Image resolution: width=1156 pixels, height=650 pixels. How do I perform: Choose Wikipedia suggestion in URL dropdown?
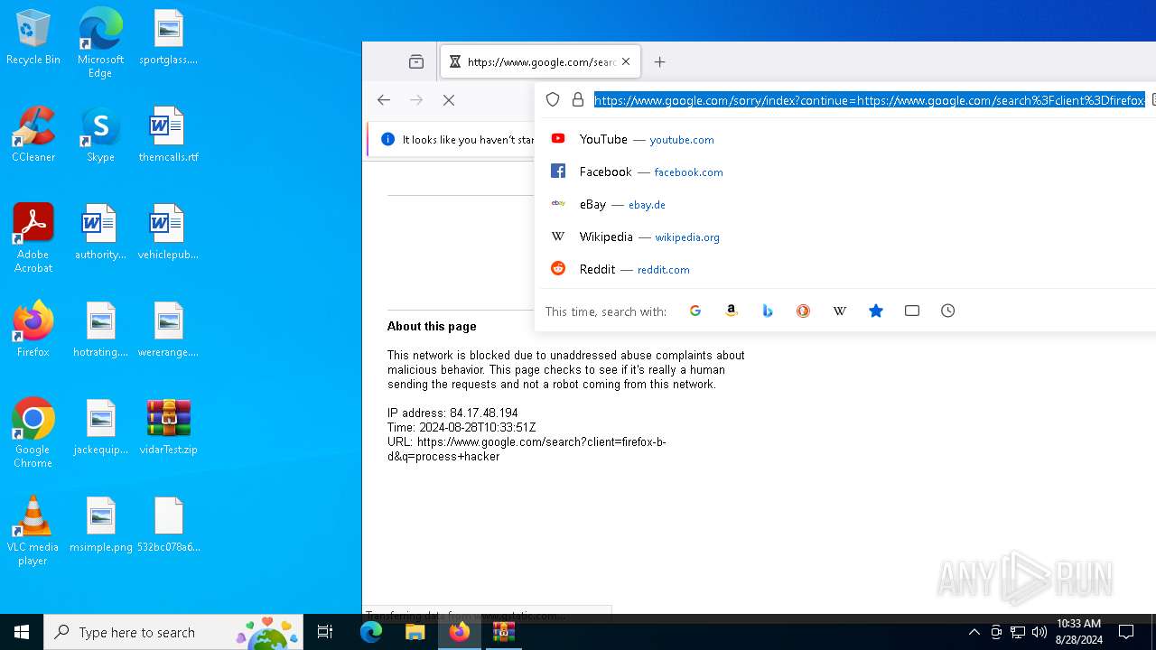coord(847,237)
